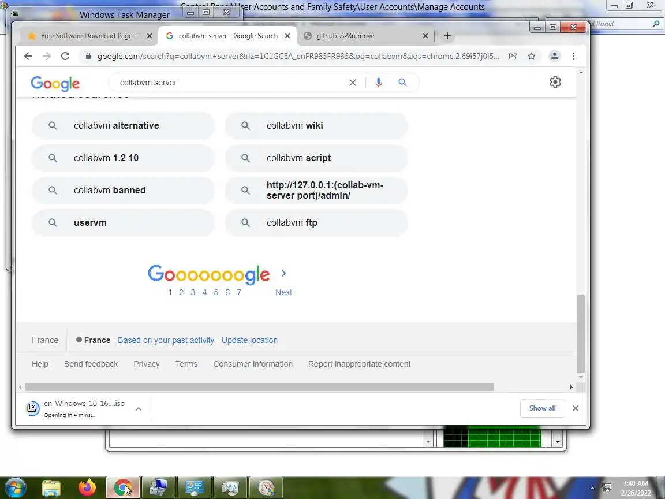
Task: Open a new tab with the plus button
Action: point(447,36)
